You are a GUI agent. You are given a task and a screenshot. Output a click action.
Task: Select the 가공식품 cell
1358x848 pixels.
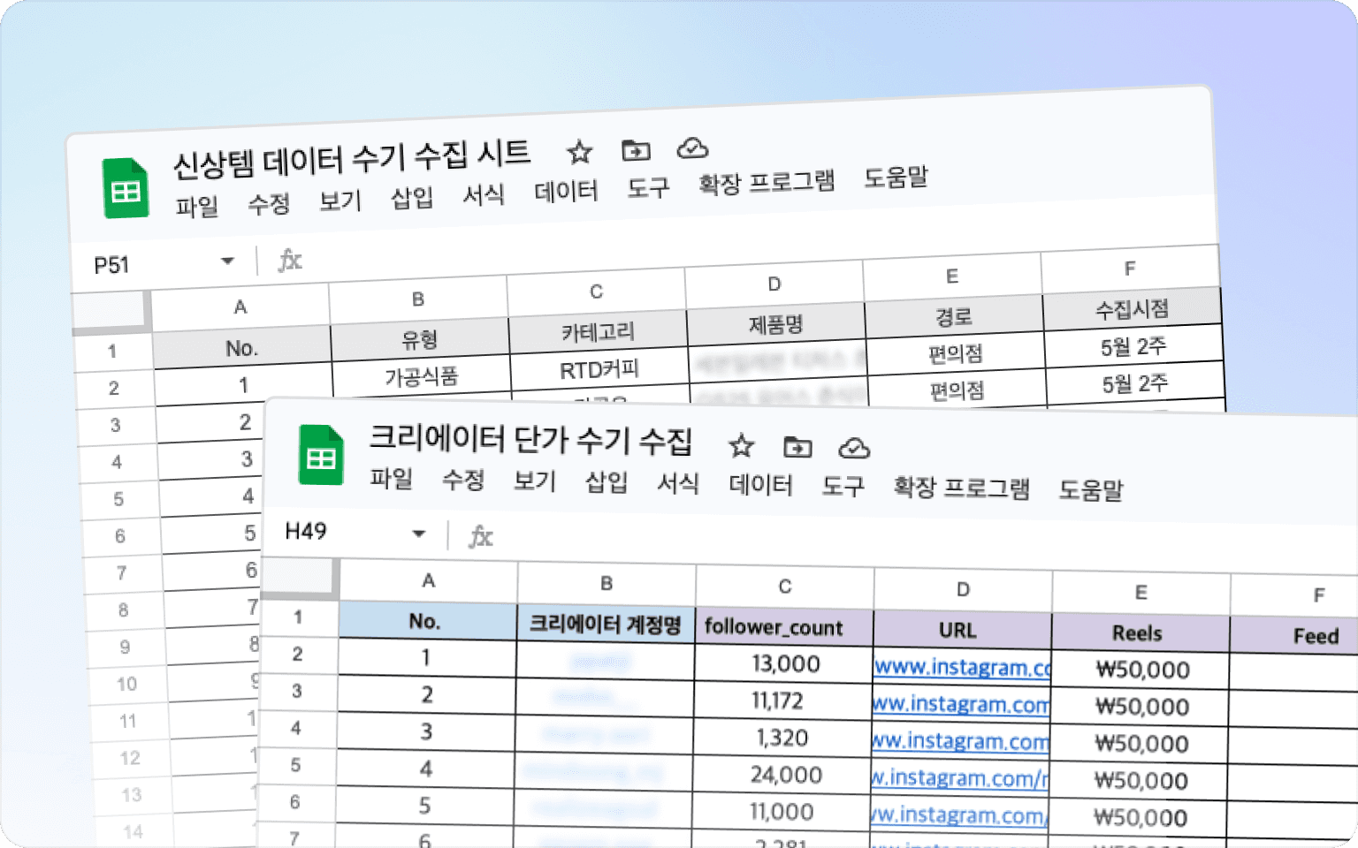coord(422,377)
